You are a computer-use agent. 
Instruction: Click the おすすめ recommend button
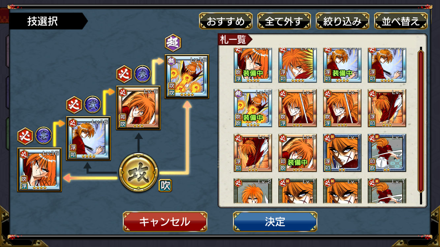point(226,21)
